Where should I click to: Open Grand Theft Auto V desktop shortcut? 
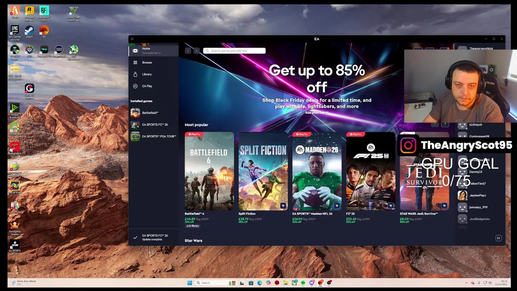74,13
